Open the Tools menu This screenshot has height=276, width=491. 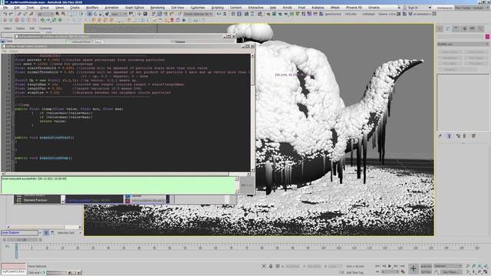(30, 7)
